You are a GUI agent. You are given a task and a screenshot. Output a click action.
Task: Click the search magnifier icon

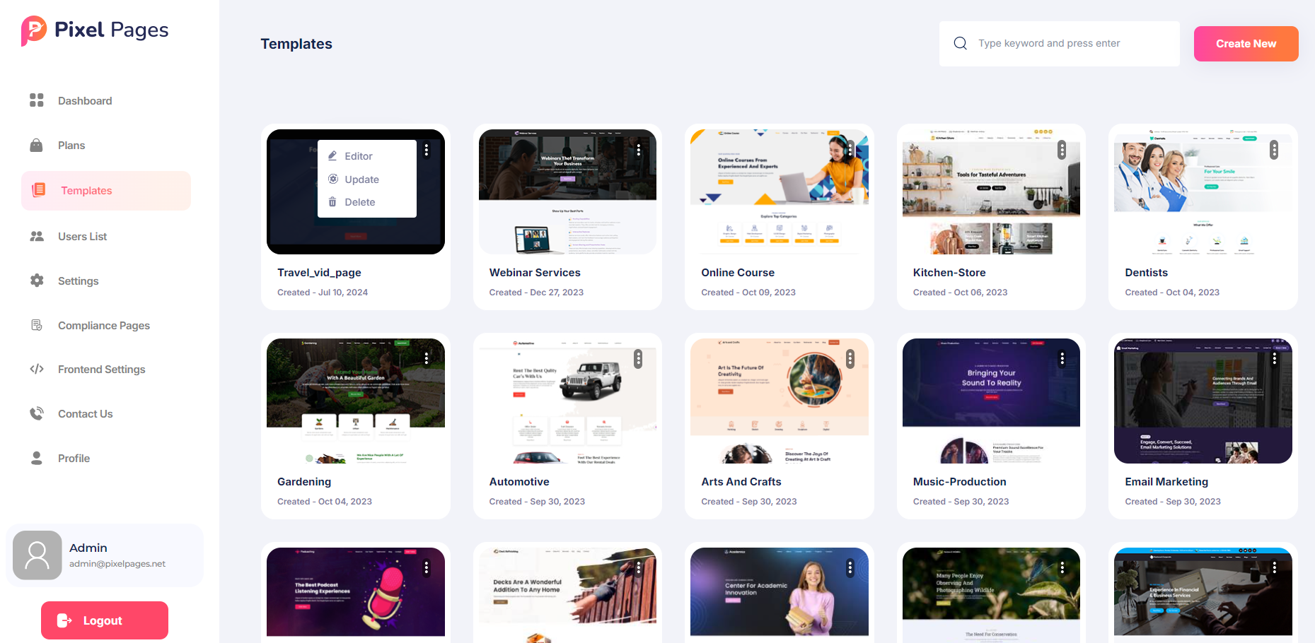960,43
